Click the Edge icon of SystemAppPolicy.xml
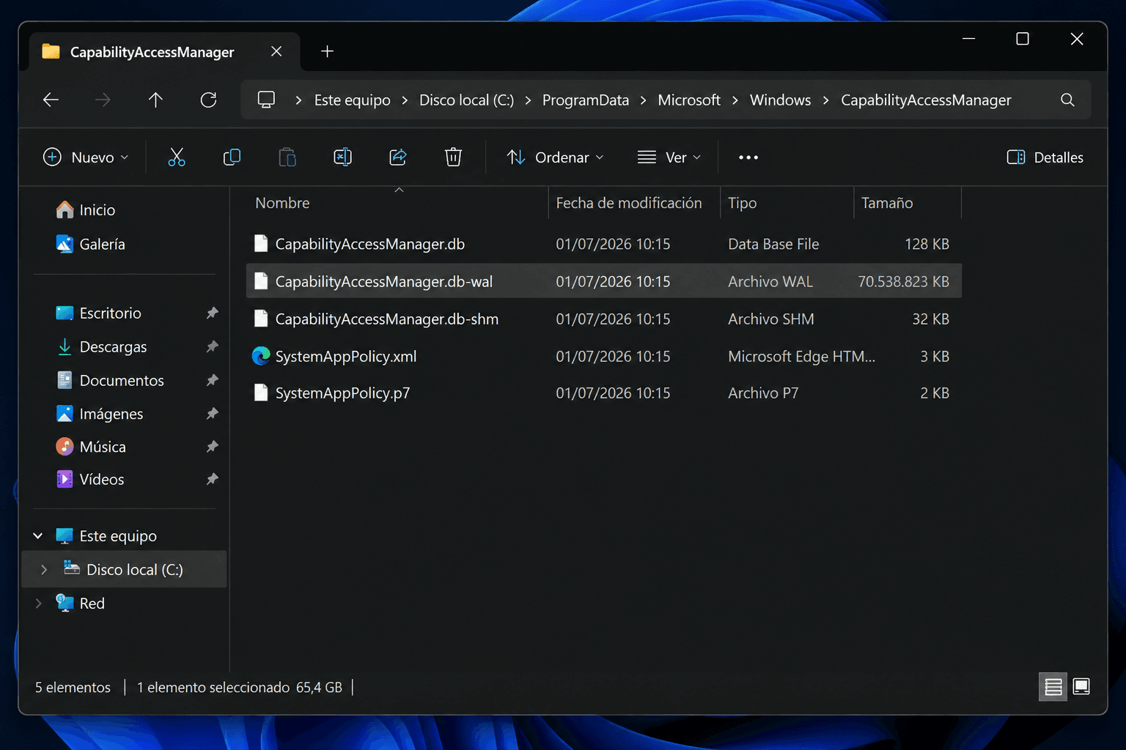 point(261,356)
